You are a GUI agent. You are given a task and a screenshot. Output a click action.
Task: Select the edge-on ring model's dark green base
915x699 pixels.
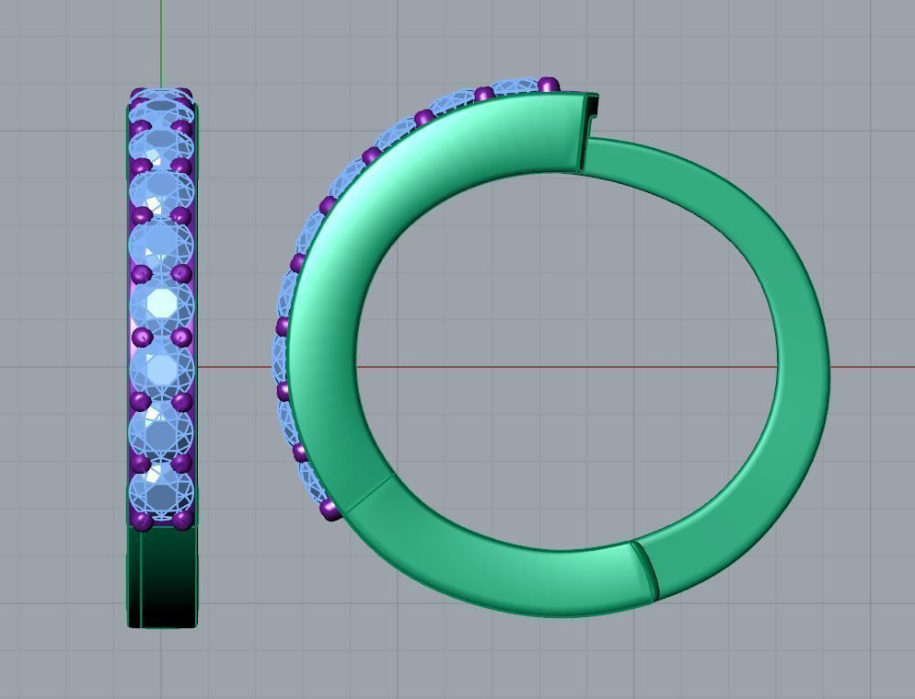tap(163, 576)
